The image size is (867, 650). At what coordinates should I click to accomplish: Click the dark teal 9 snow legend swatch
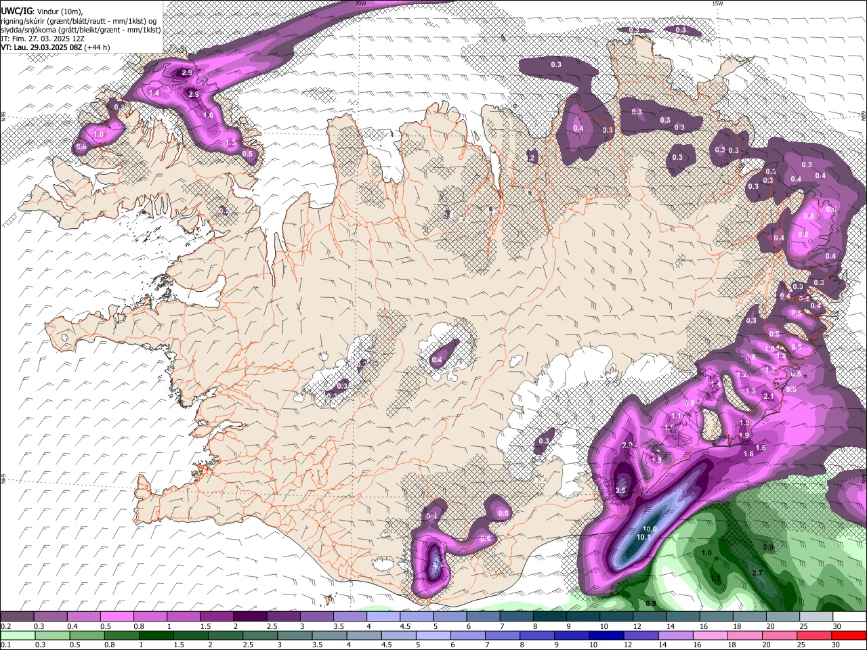583,617
